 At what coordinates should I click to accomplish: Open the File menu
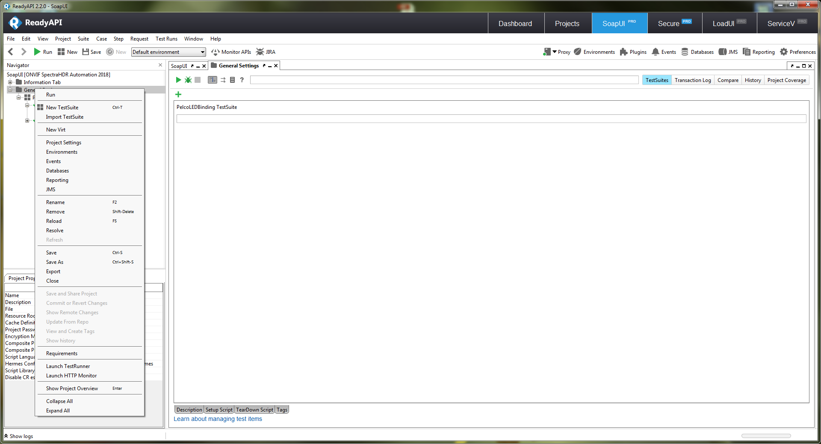pos(11,39)
